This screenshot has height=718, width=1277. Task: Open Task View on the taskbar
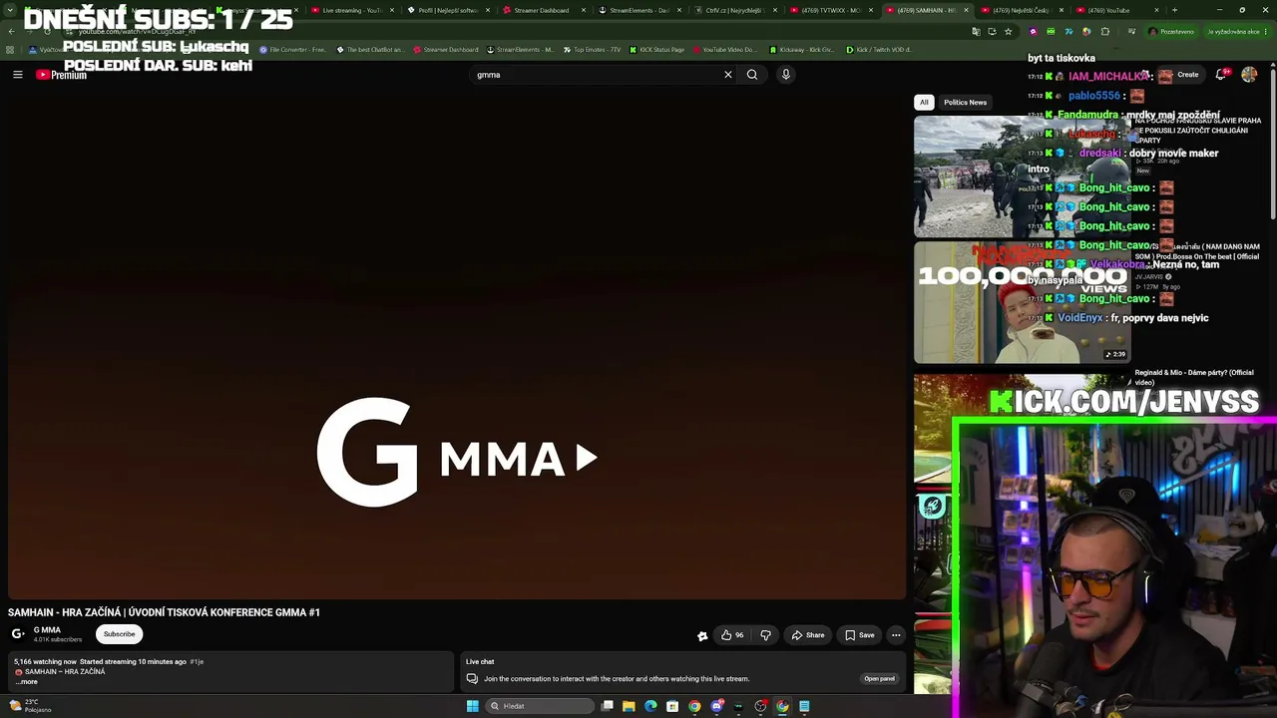pyautogui.click(x=607, y=706)
